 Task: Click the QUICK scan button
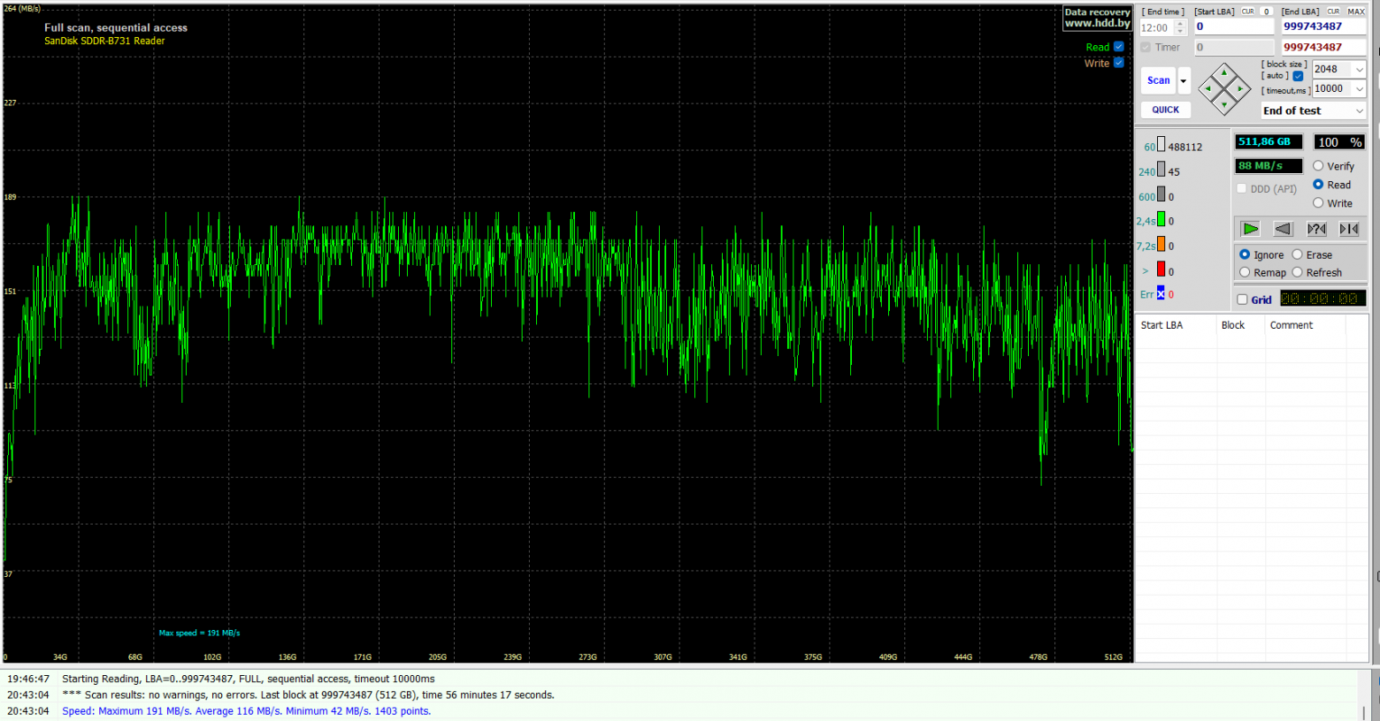pos(1166,110)
